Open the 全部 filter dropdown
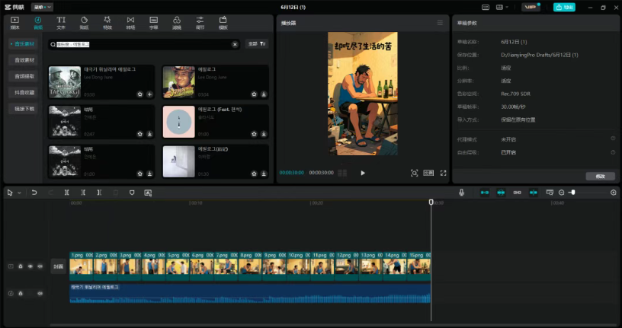 pyautogui.click(x=257, y=44)
